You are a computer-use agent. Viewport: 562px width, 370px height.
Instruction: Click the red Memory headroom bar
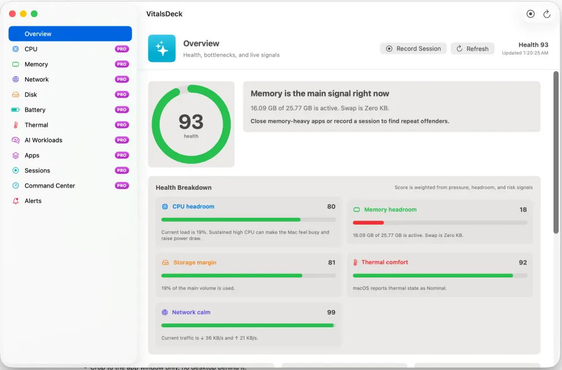tap(369, 223)
